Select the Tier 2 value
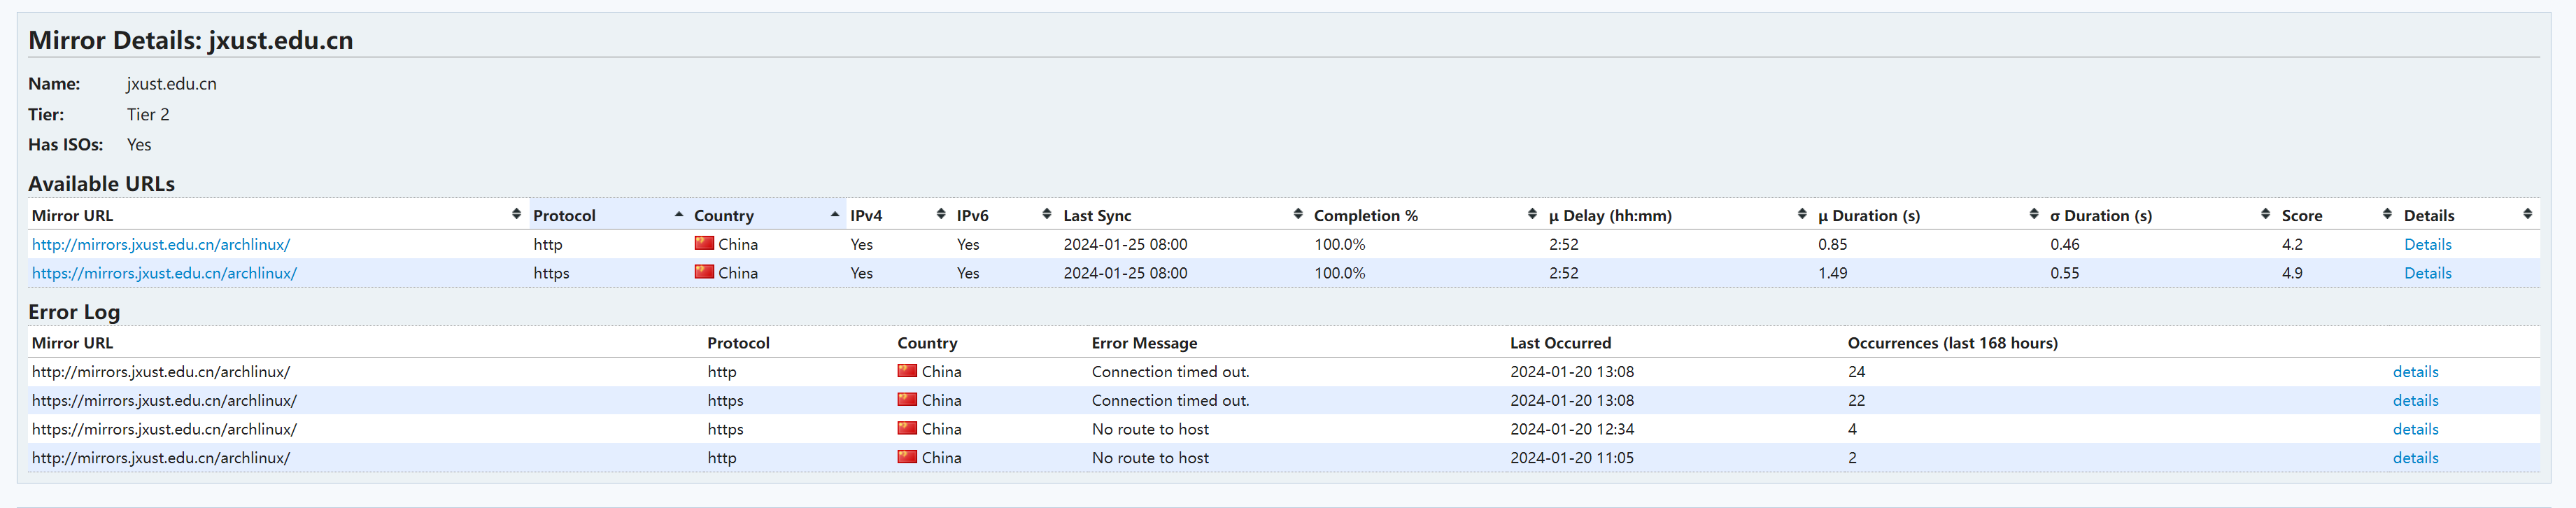The image size is (2576, 508). click(148, 114)
